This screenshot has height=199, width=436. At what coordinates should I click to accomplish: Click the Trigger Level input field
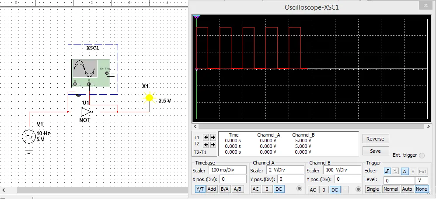399,180
